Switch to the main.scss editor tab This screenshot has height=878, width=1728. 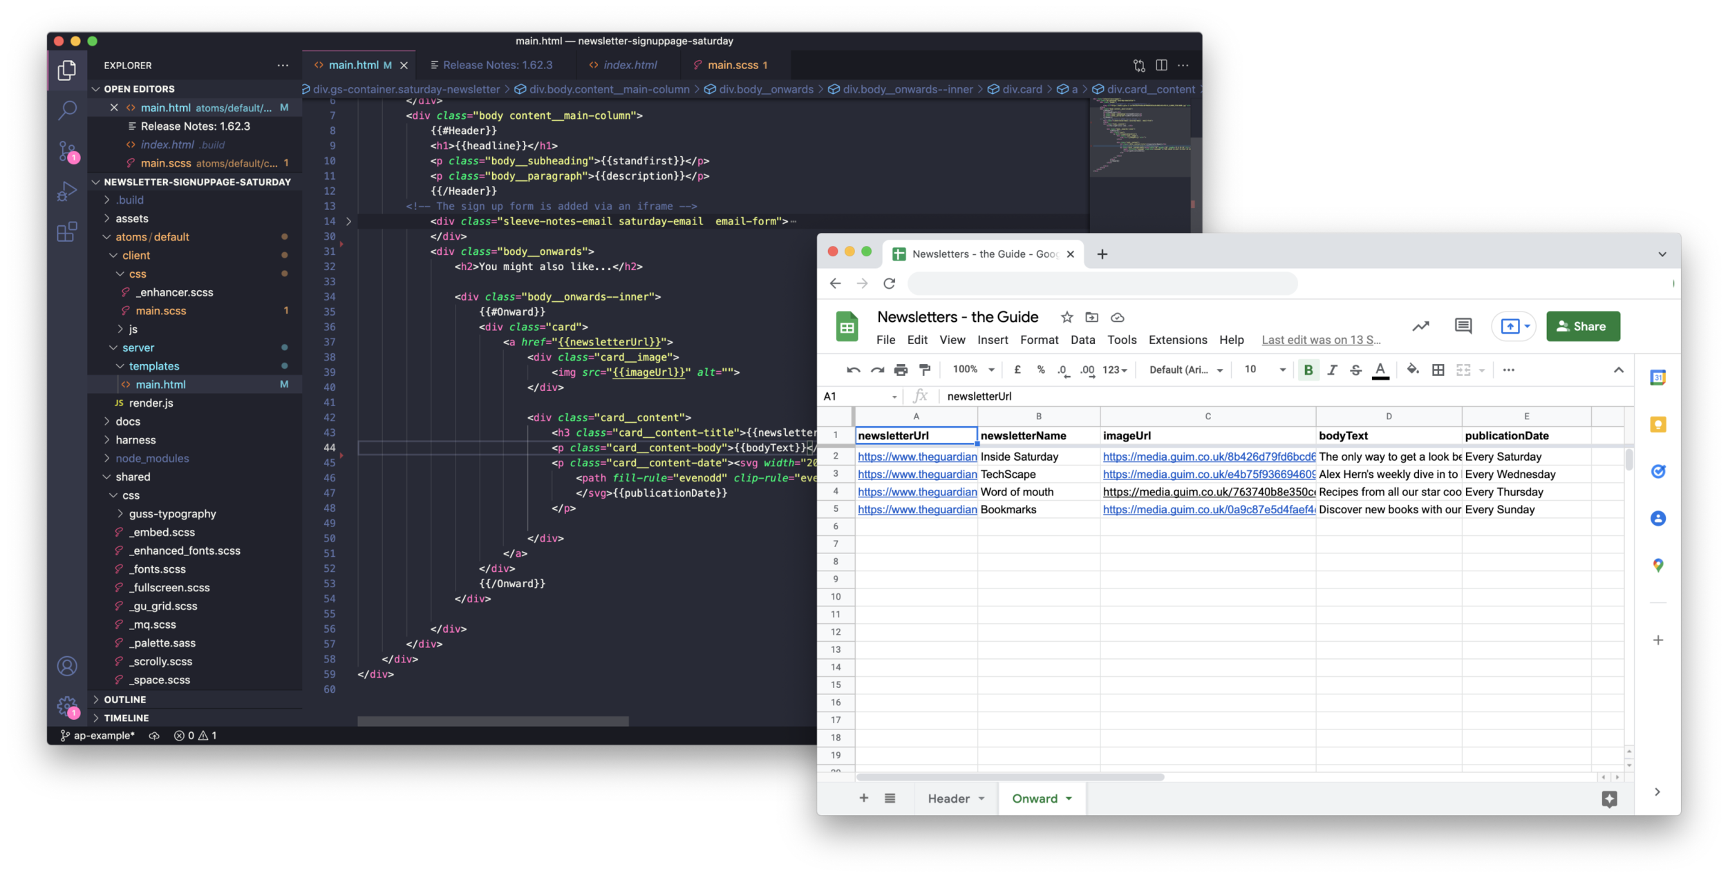click(733, 65)
